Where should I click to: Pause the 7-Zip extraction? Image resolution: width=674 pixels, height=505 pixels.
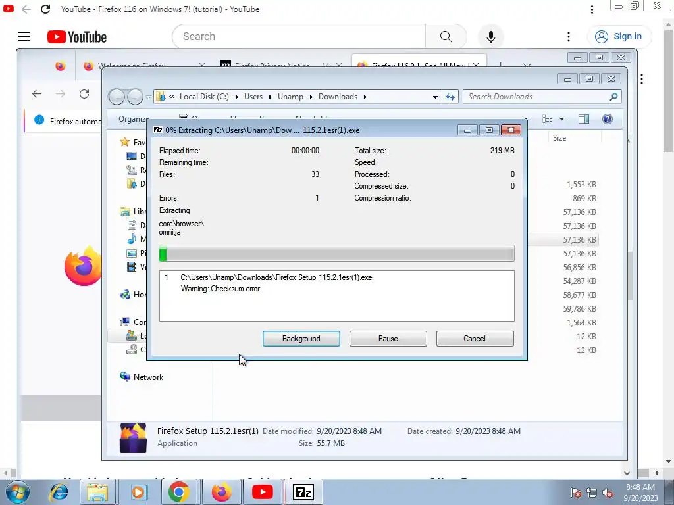pos(388,339)
